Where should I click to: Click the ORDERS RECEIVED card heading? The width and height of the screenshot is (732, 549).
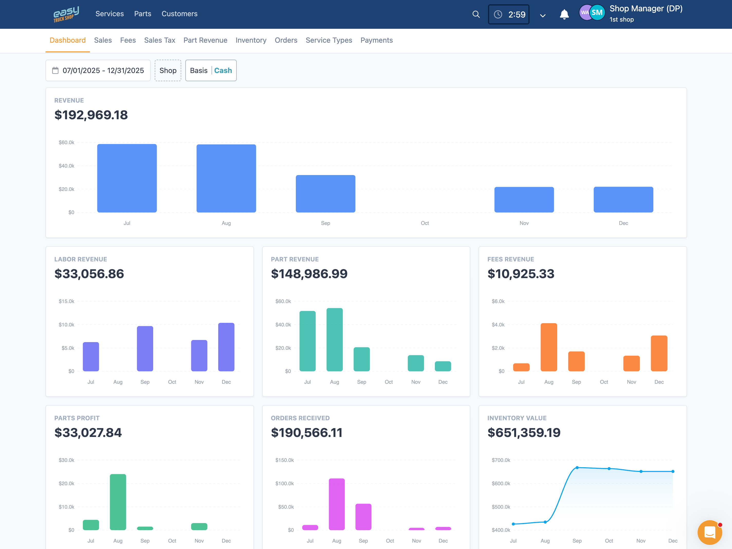tap(300, 418)
